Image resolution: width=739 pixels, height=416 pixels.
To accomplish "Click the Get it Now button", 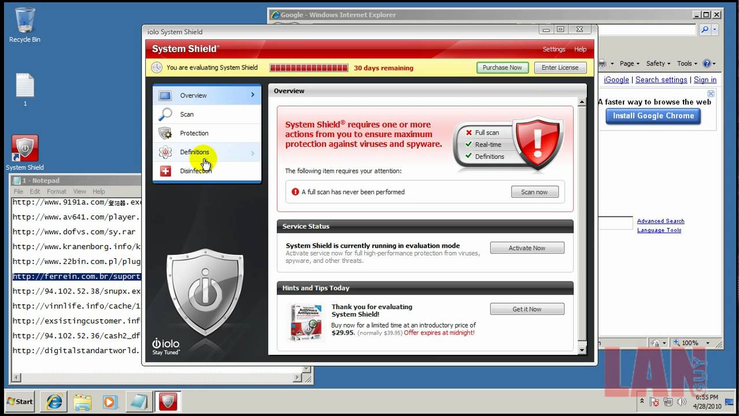I will click(x=527, y=309).
